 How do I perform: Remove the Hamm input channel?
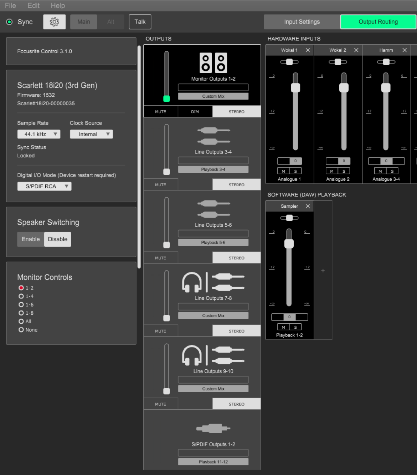(x=405, y=50)
